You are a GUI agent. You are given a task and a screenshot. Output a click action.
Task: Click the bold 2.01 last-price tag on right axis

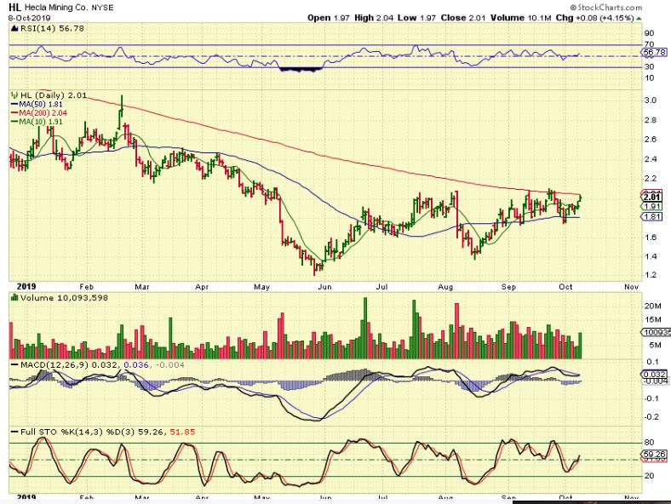(x=651, y=197)
